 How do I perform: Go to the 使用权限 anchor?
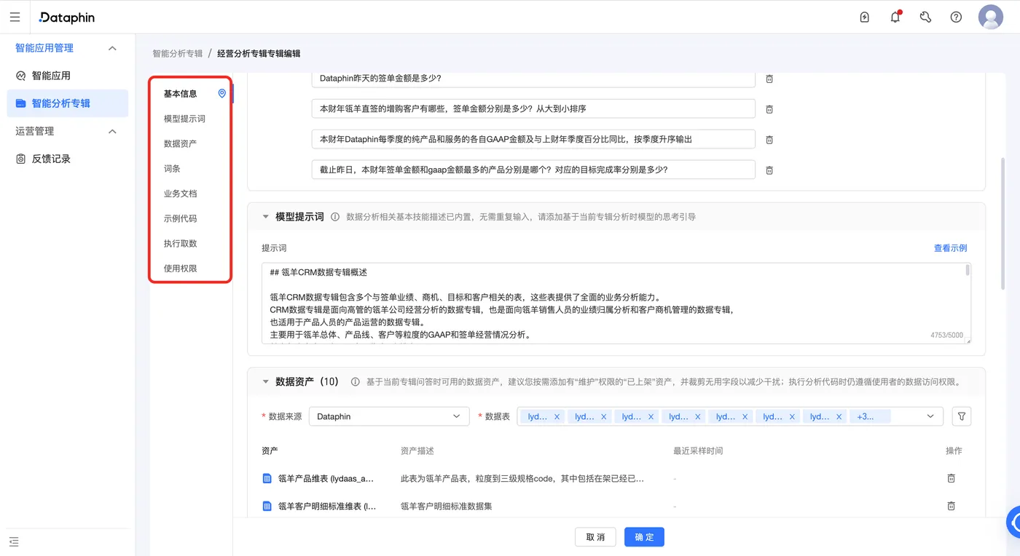click(x=180, y=269)
